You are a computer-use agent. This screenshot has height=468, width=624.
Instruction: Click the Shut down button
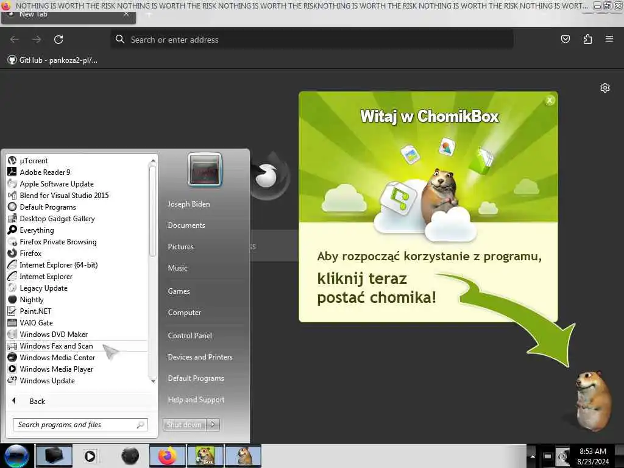184,425
